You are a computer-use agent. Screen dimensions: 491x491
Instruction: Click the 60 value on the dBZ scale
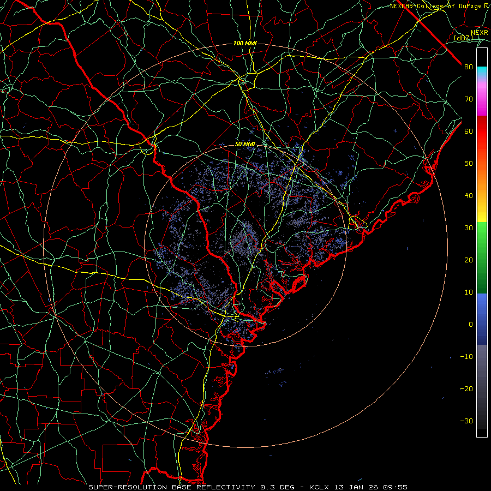click(469, 131)
